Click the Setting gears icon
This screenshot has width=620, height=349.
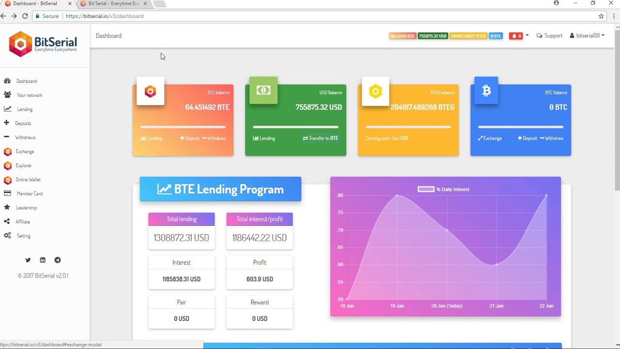(7, 236)
